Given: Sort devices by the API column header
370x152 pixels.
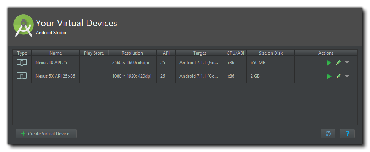Looking at the screenshot, I should point(166,53).
